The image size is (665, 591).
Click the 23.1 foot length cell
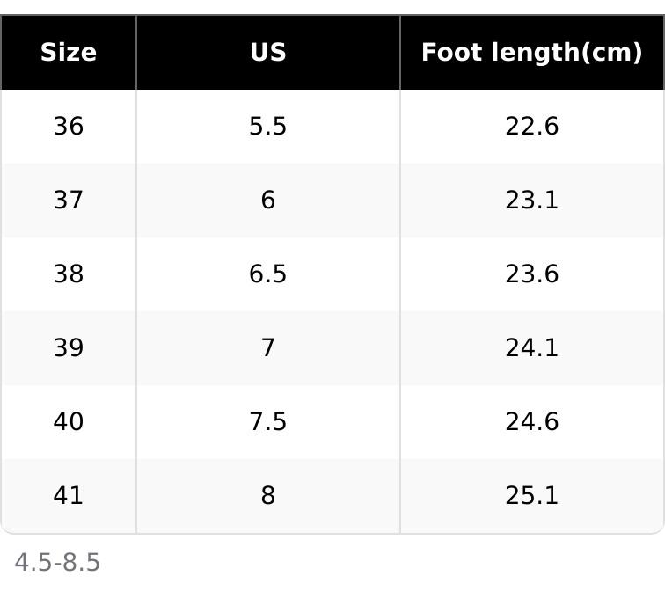pos(531,201)
